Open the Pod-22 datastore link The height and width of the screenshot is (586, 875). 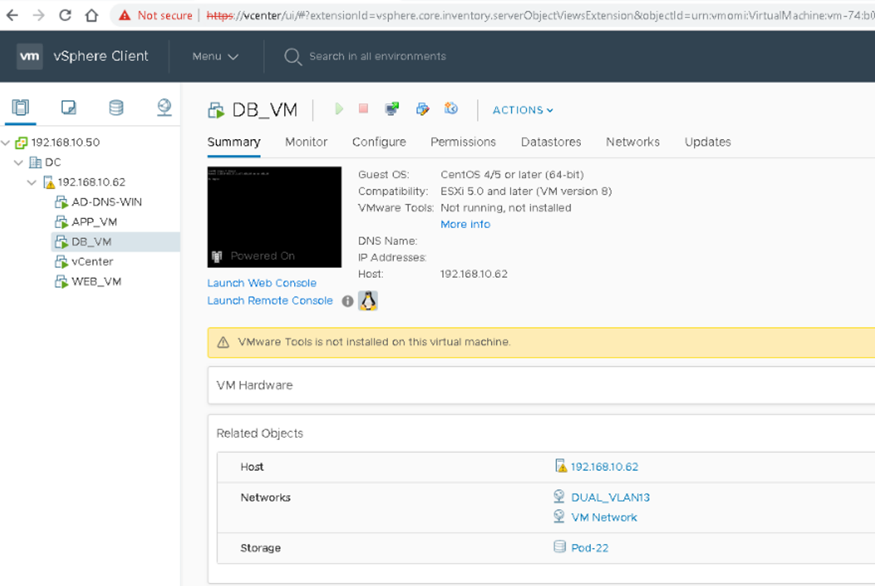(x=590, y=548)
